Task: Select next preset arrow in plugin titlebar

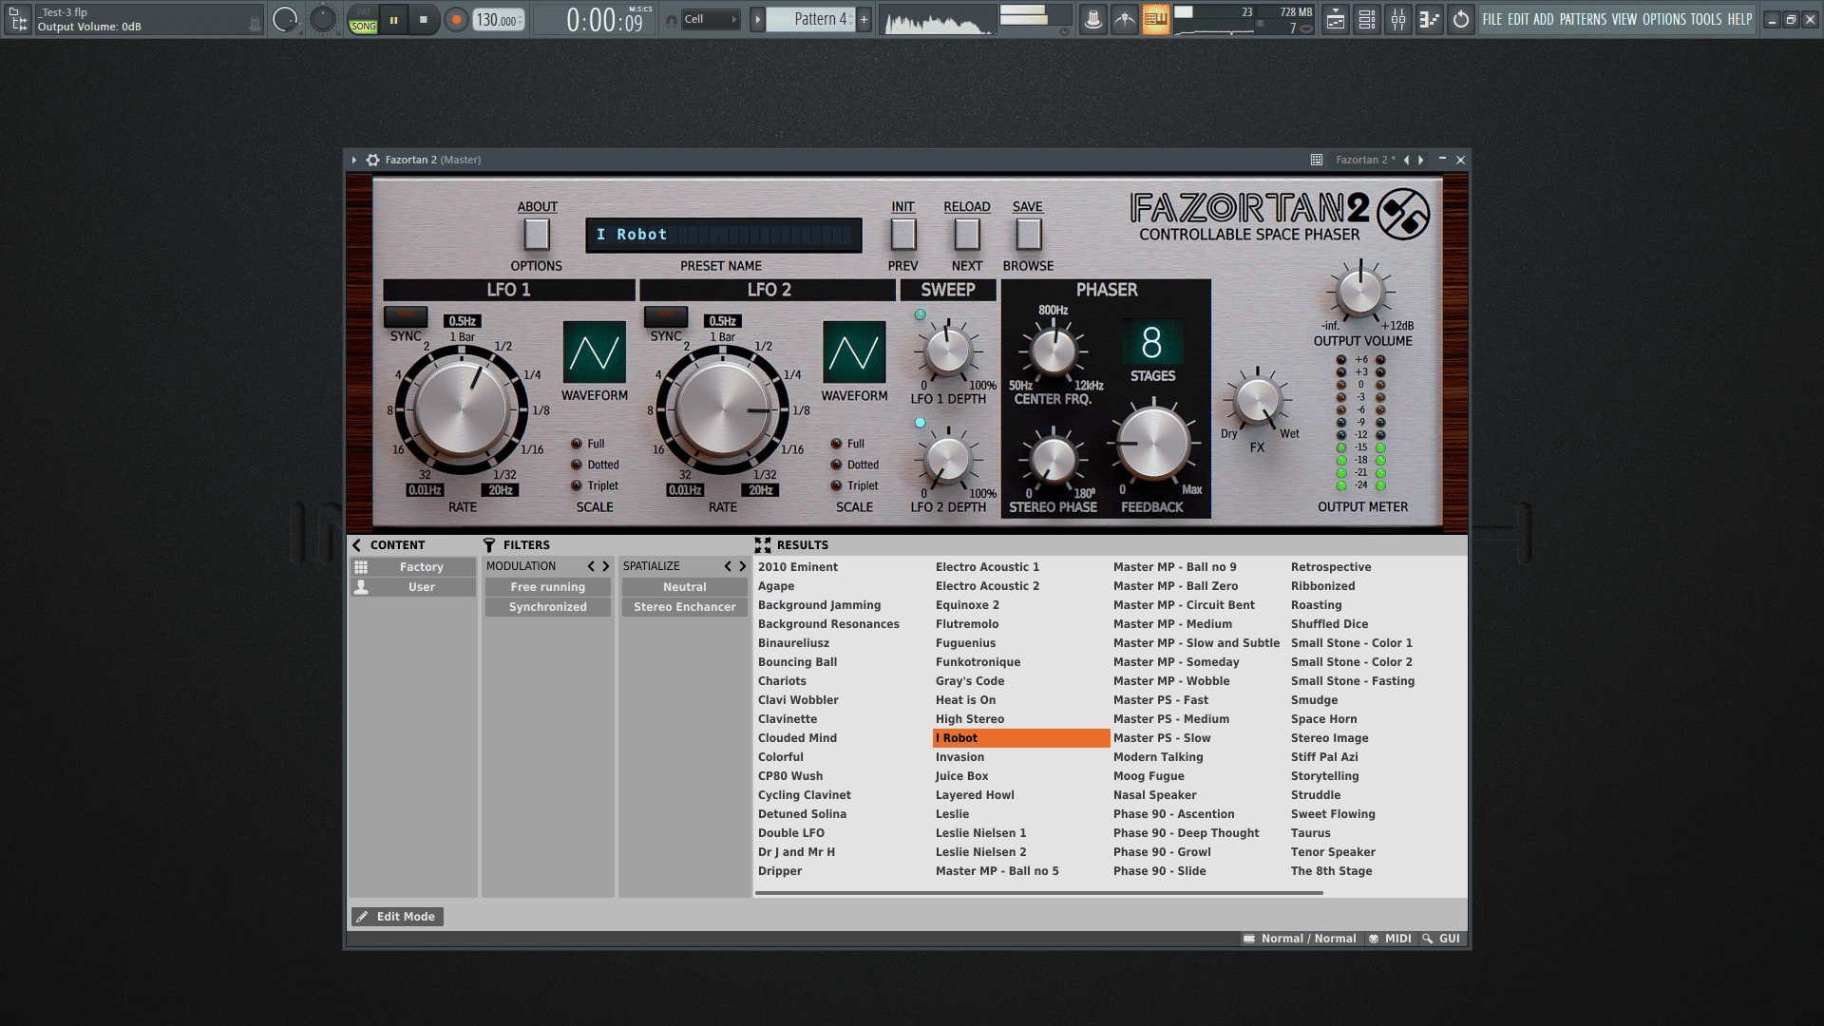Action: coord(1421,160)
